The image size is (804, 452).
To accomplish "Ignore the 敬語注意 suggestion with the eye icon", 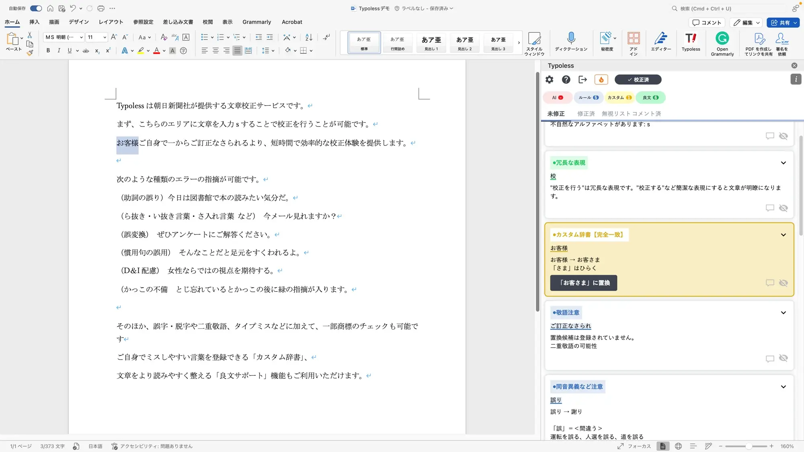I will pos(783,358).
